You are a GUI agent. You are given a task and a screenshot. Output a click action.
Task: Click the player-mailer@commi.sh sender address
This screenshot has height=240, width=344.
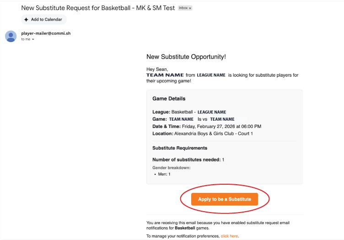click(x=46, y=33)
